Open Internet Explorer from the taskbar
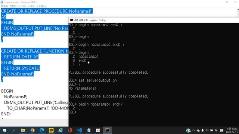 click(x=60, y=130)
